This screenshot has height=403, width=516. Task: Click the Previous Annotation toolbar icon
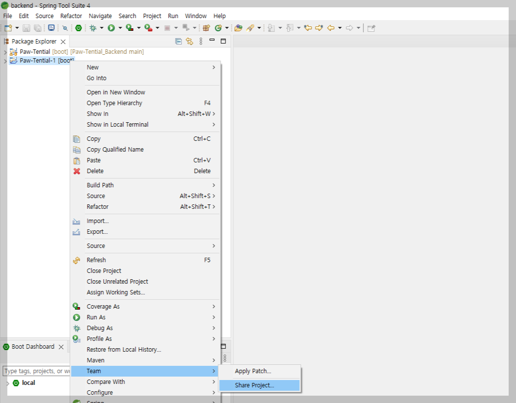290,28
